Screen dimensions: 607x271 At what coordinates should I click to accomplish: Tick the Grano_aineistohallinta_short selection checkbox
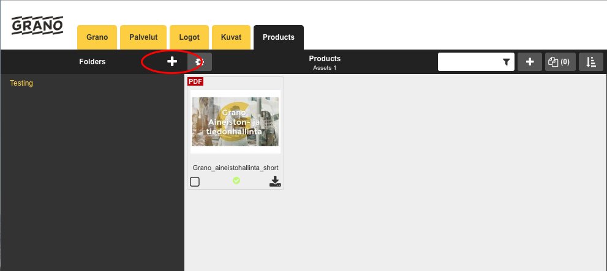coord(195,181)
